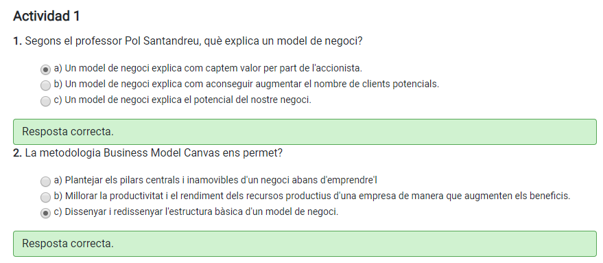Select radio button for 'captem valor per part de l'accionista'

[x=45, y=69]
